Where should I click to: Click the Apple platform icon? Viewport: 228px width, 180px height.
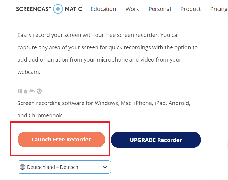click(x=26, y=91)
